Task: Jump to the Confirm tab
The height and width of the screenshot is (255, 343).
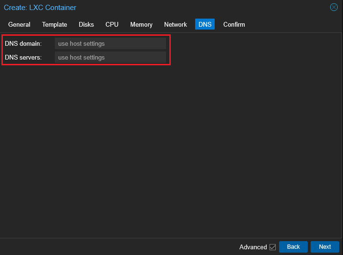Action: 234,24
